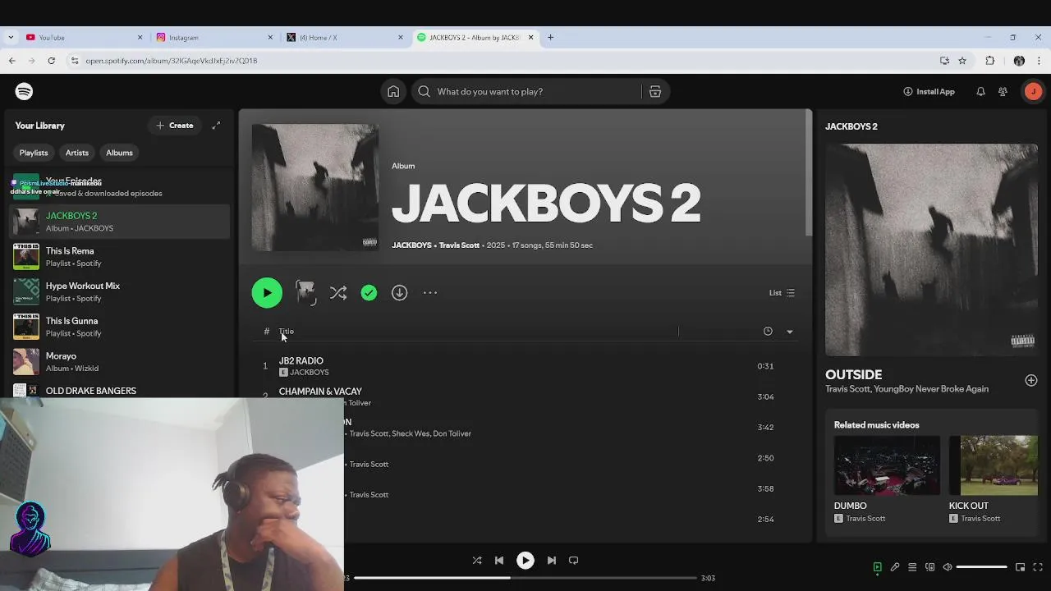Switch the List view option
Viewport: 1051px width, 591px height.
[782, 293]
